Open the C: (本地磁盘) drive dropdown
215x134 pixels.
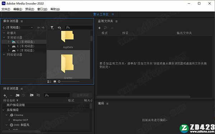[18, 27]
